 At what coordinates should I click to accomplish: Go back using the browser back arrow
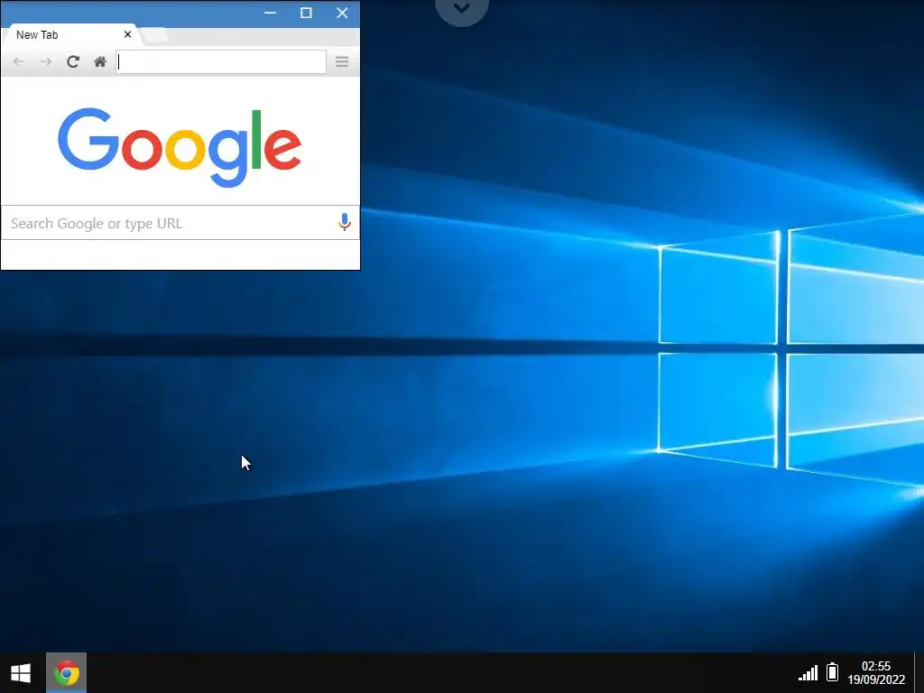19,61
